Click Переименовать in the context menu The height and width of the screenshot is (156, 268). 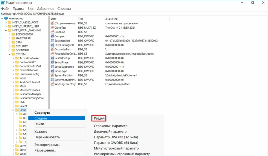[x=47, y=137]
